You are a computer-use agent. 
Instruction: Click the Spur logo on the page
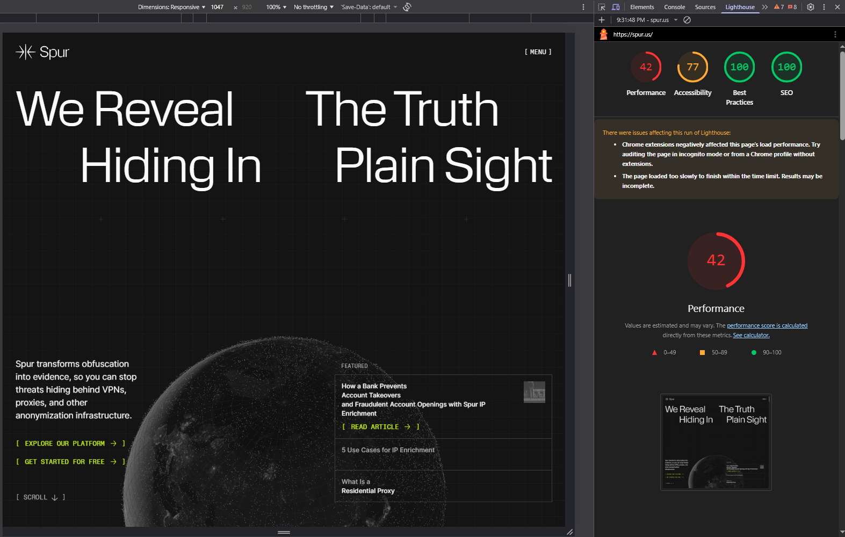[42, 52]
